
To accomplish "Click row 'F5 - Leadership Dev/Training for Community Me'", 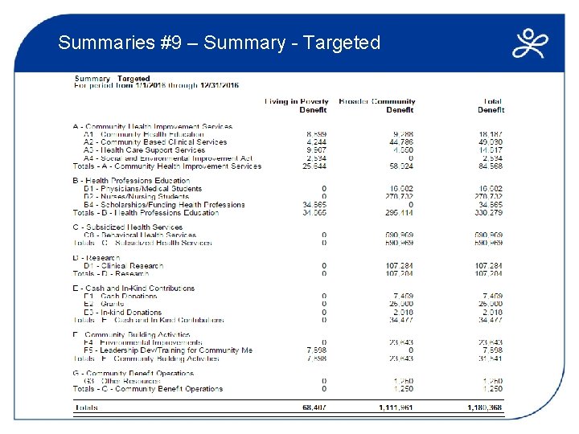I will [293, 350].
